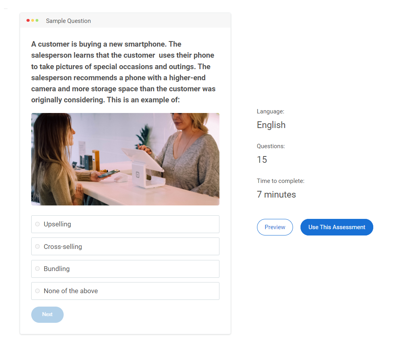This screenshot has height=339, width=395.
Task: Mark 'None of the above' as the answer
Action: point(38,291)
